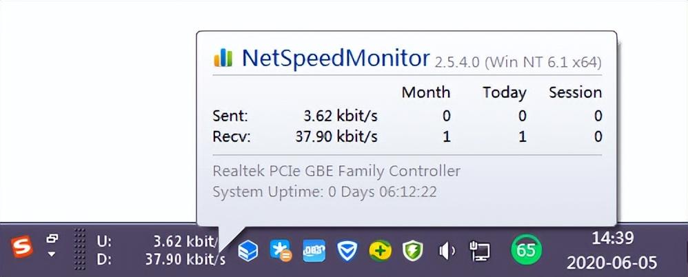This screenshot has height=277, width=688.
Task: Open the 14:39 taskbar clock
Action: (613, 239)
